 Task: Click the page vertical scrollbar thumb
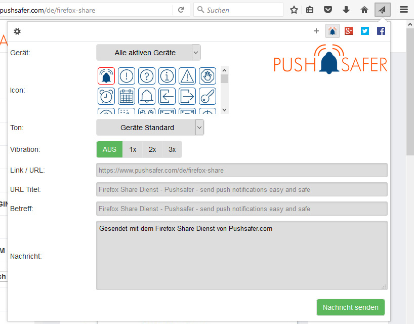click(x=410, y=93)
